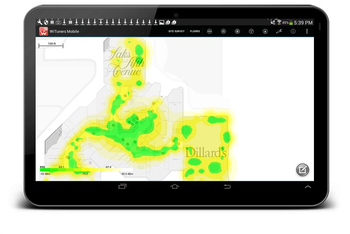Screen dimensions: 350x234
Task: Tap the Android back button
Action: click(227, 186)
